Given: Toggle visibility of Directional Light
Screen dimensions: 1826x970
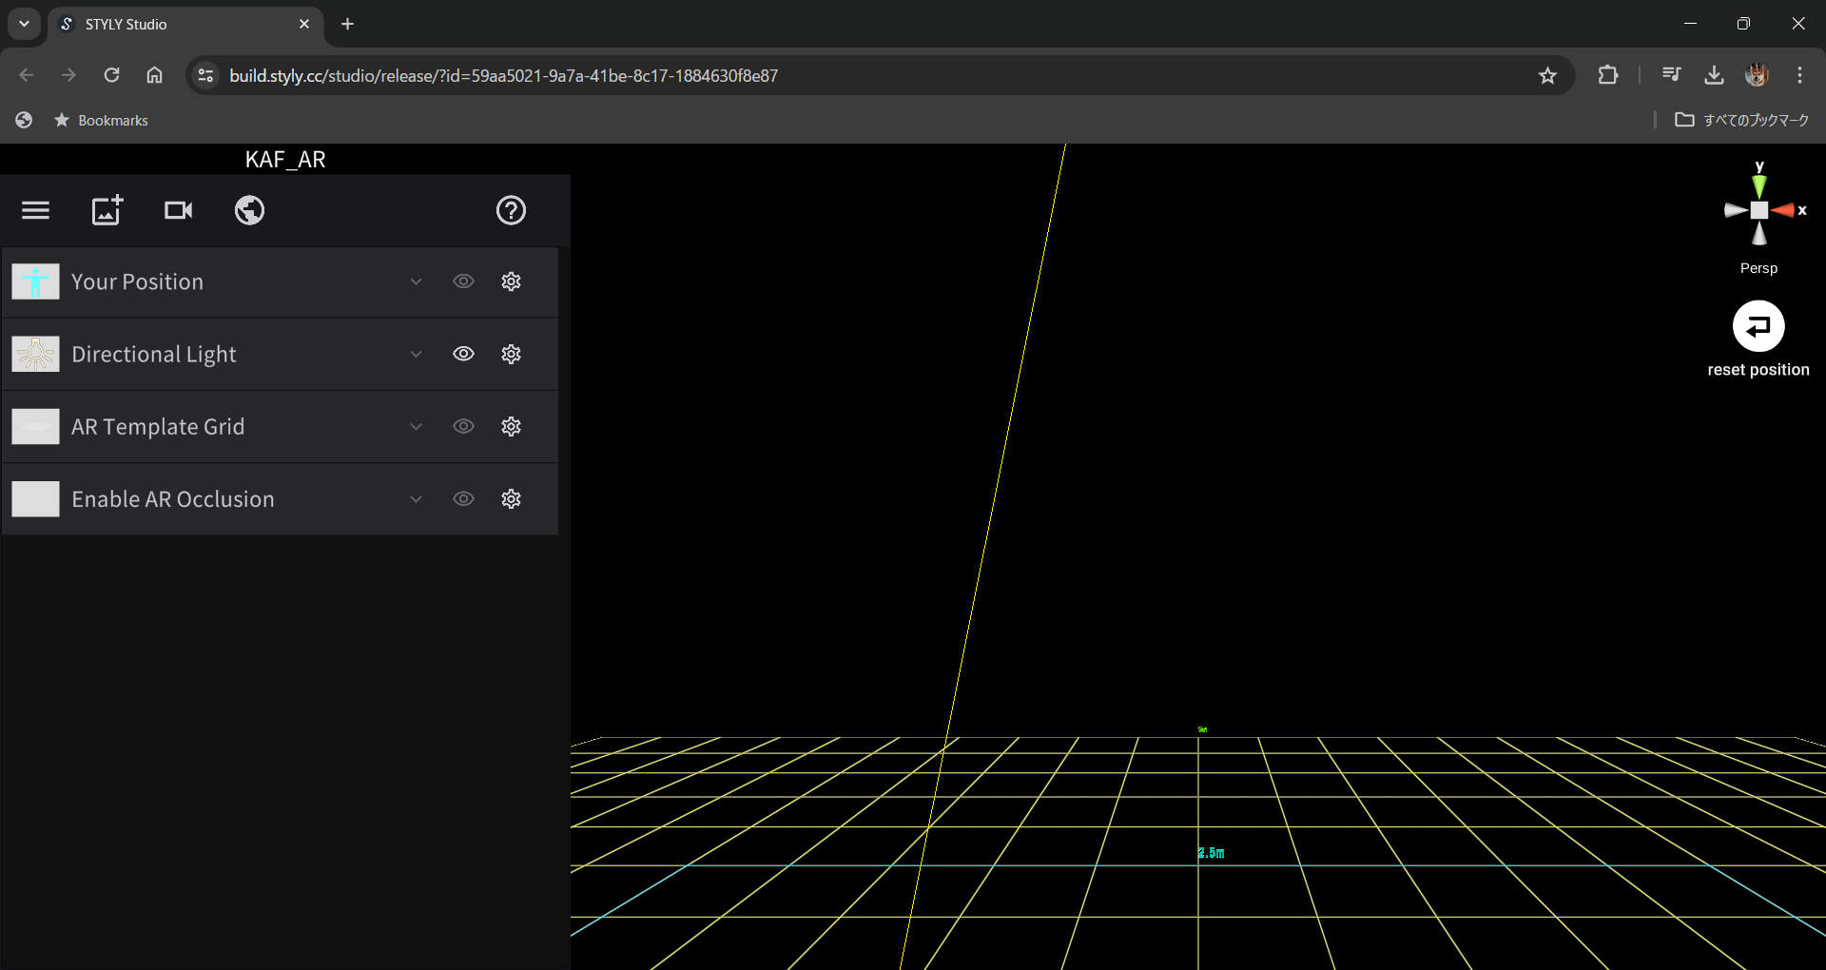Looking at the screenshot, I should [463, 354].
